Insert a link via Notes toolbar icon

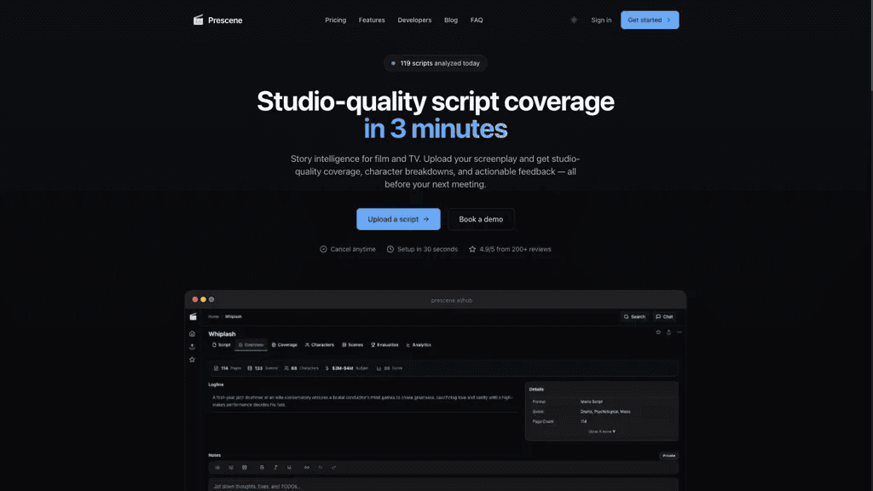tap(307, 468)
